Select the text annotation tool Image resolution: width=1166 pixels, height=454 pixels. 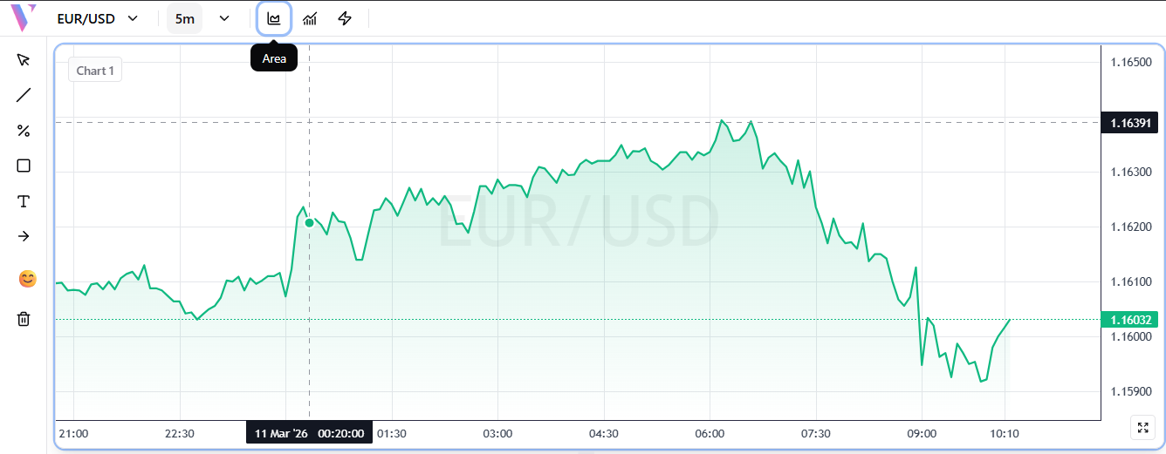coord(24,201)
